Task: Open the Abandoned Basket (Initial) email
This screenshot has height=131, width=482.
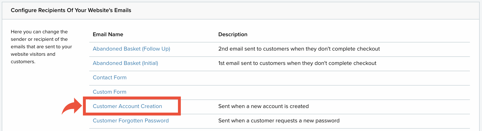Action: point(125,63)
